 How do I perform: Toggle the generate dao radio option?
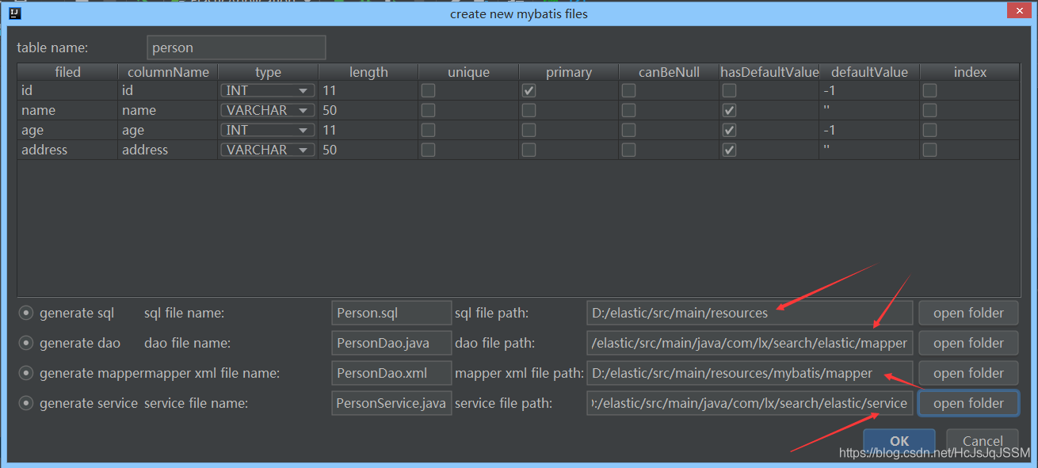click(26, 344)
